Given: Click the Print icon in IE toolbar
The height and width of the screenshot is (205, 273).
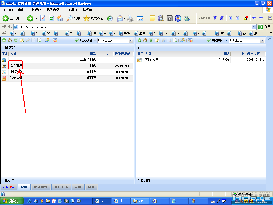Looking at the screenshot, I should tap(130, 18).
